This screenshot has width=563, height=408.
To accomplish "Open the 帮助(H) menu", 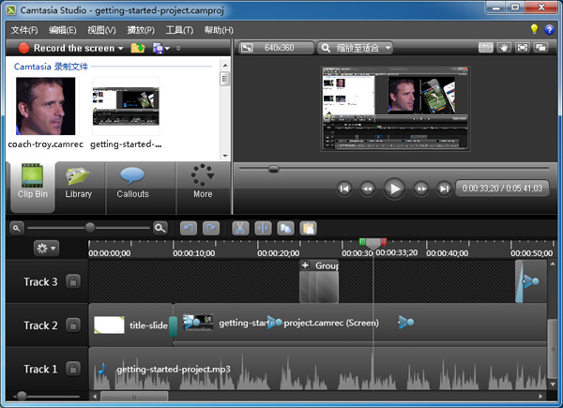I will [x=219, y=30].
